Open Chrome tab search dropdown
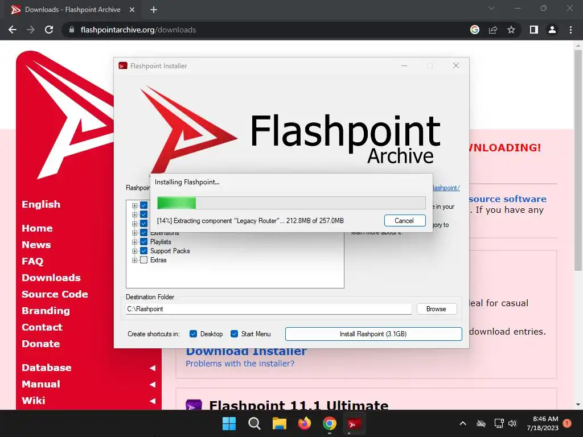583x437 pixels. point(491,8)
